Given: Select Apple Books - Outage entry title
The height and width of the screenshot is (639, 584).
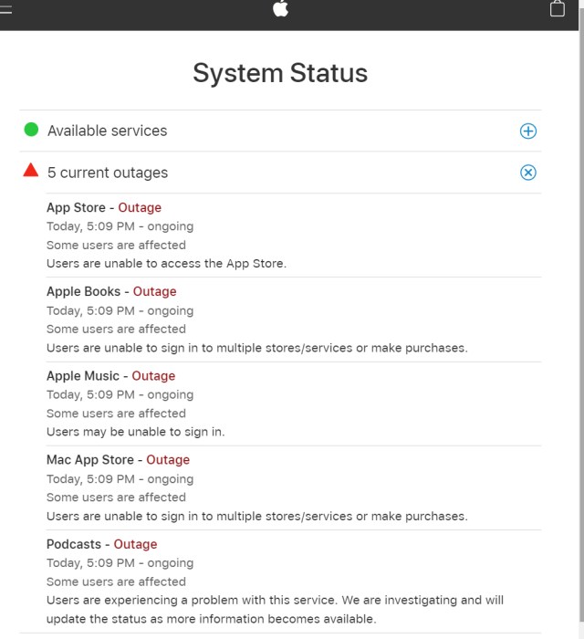Looking at the screenshot, I should pyautogui.click(x=111, y=291).
